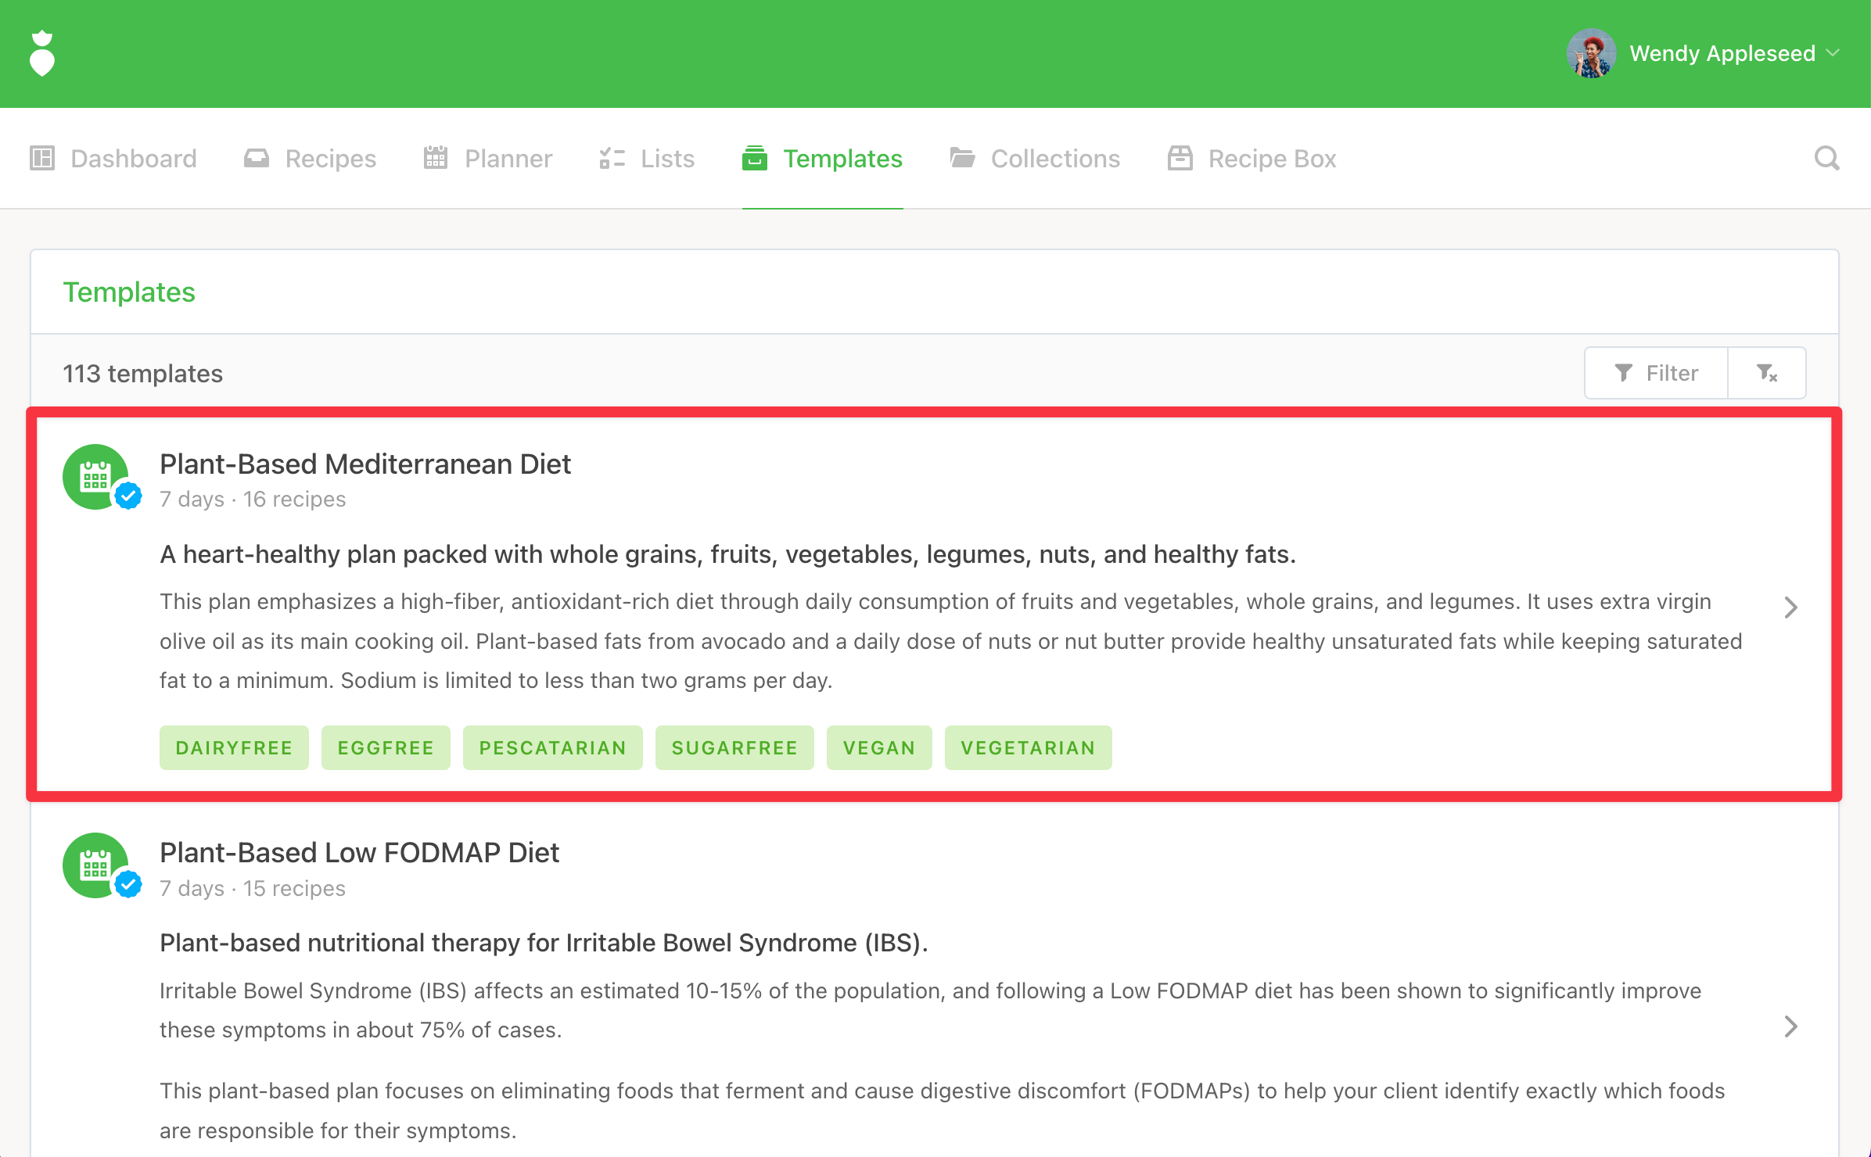The height and width of the screenshot is (1157, 1871).
Task: Open the Collections tab
Action: (x=1035, y=159)
